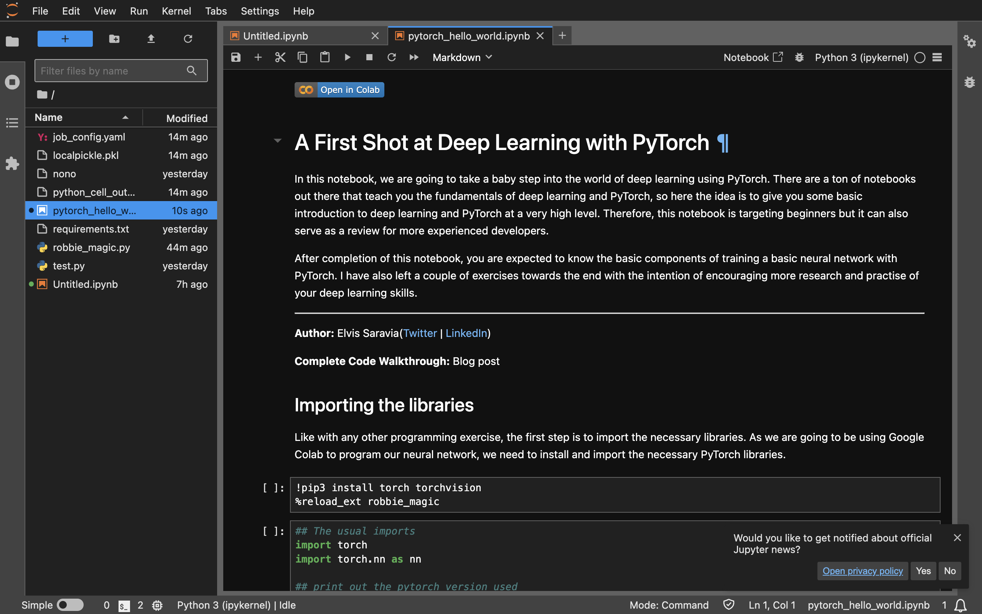Open the Twitter author link
982x614 pixels.
coord(420,333)
